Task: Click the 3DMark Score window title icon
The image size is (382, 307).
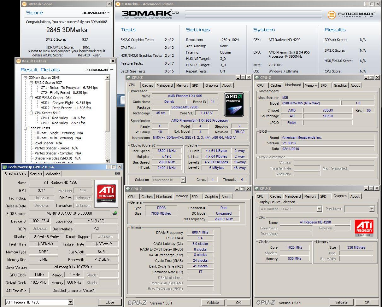Action: click(x=24, y=4)
